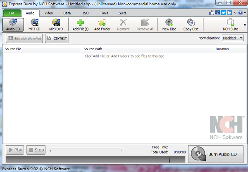Click the slider left arrow
248x172 pixels.
click(50, 151)
